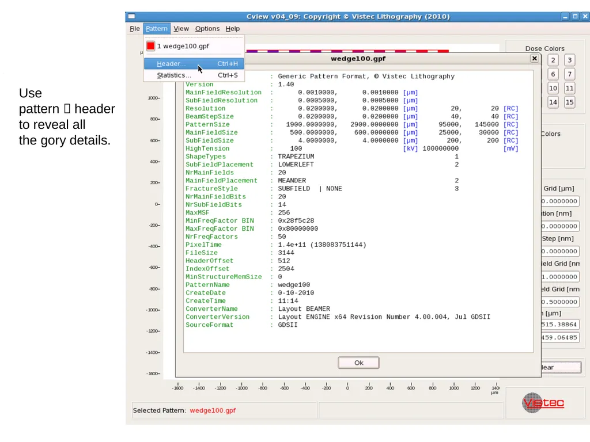The width and height of the screenshot is (590, 442).
Task: Click the ConverterName value Layout BEAMER
Action: point(304,309)
